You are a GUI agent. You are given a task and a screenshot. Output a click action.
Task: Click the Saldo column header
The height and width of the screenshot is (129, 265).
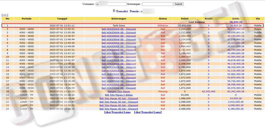pyautogui.click(x=236, y=19)
